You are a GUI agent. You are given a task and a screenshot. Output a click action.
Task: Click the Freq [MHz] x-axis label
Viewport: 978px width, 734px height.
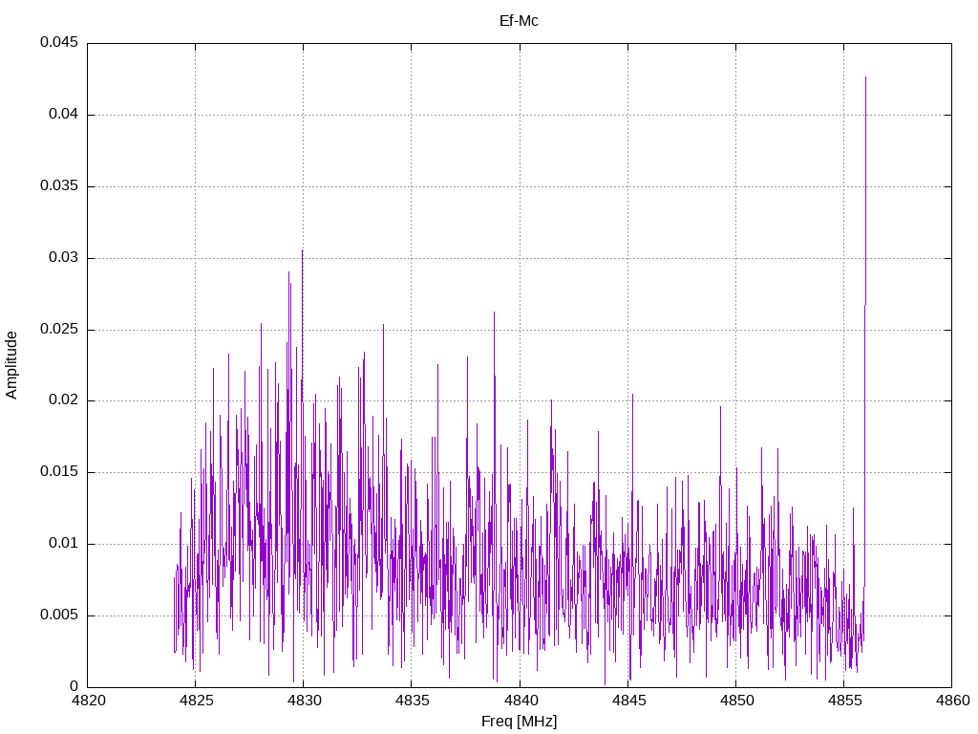click(519, 723)
